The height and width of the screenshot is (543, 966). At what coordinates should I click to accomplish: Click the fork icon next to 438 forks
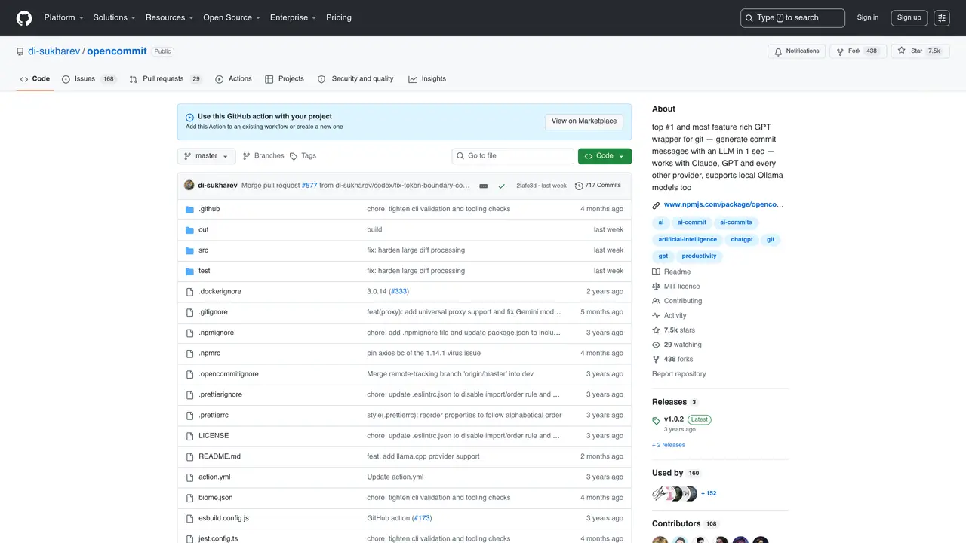[x=657, y=360]
